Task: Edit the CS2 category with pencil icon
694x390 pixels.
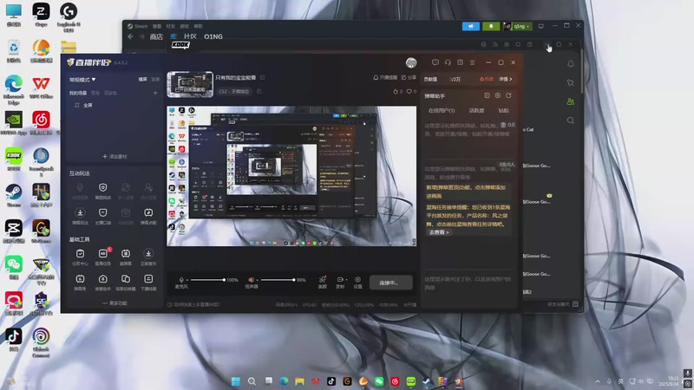Action: coord(259,92)
